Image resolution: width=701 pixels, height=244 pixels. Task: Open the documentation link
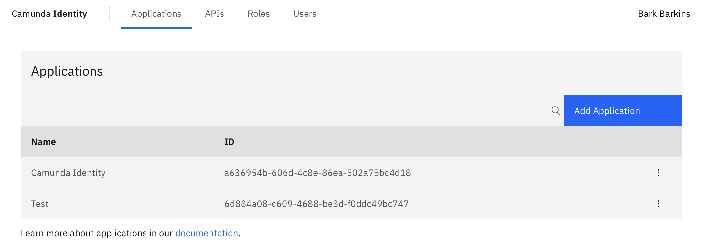tap(207, 233)
